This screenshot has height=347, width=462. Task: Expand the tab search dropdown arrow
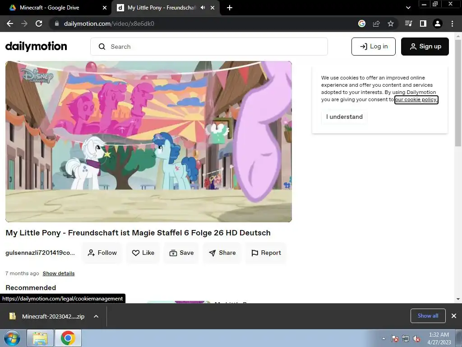click(x=408, y=8)
